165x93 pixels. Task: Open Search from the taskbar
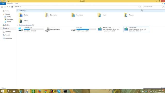(x=8, y=91)
